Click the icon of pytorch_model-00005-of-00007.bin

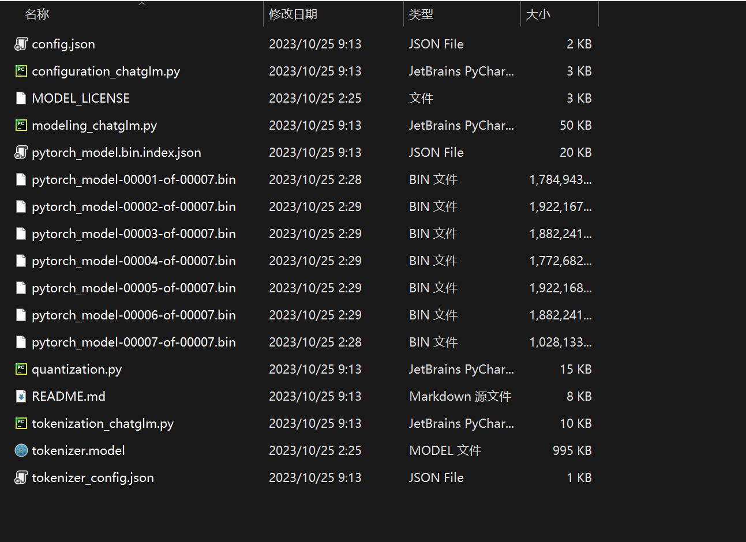[21, 288]
